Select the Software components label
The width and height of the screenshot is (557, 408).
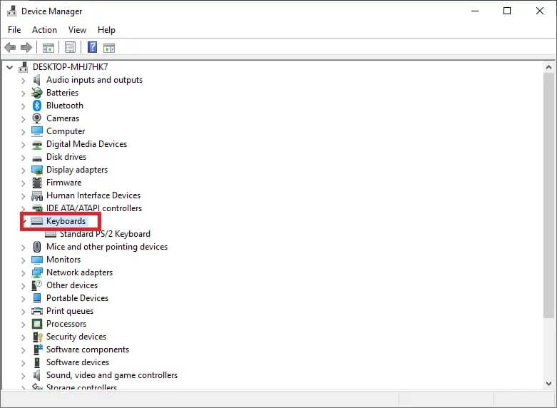(x=88, y=350)
